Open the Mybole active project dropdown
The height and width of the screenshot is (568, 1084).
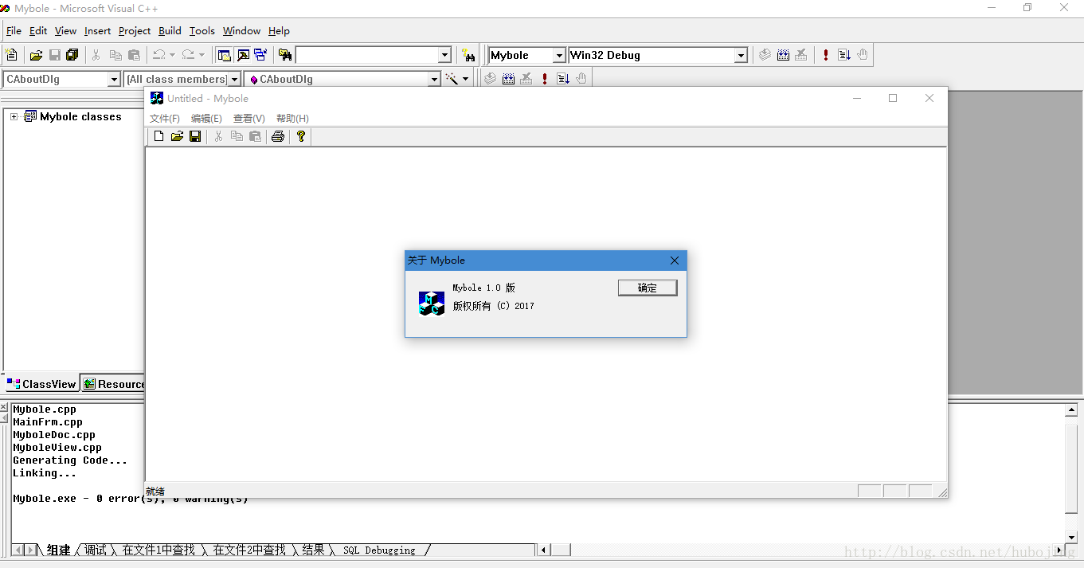click(558, 55)
